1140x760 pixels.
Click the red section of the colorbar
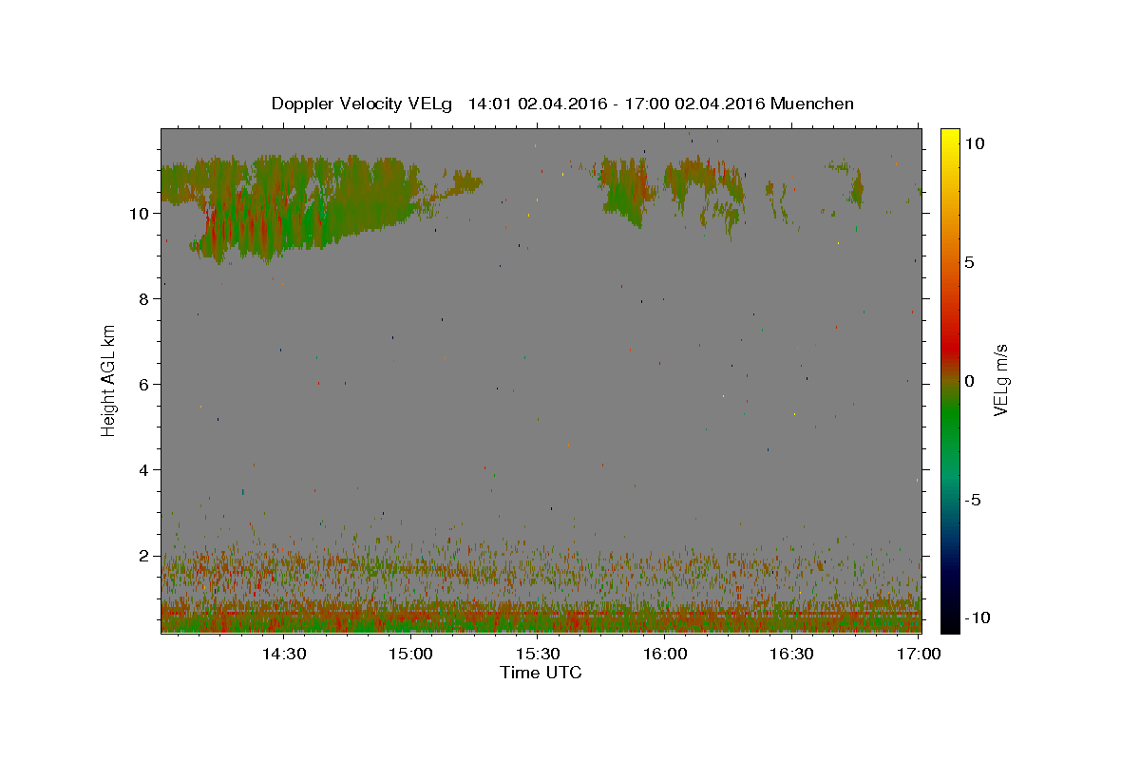[950, 328]
